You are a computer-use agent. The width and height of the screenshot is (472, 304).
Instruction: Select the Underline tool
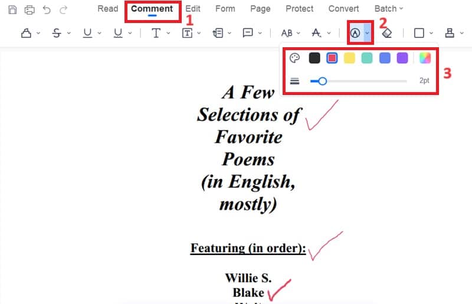point(87,33)
